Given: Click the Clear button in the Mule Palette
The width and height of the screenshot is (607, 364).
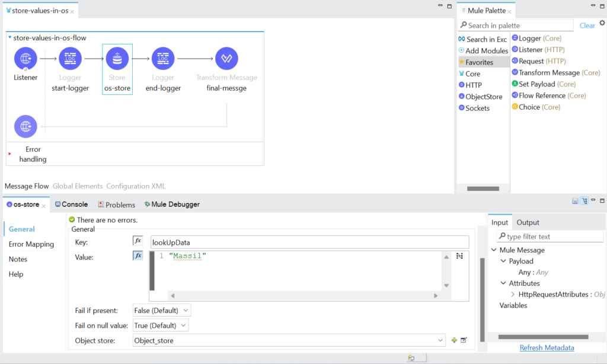Looking at the screenshot, I should coord(587,25).
